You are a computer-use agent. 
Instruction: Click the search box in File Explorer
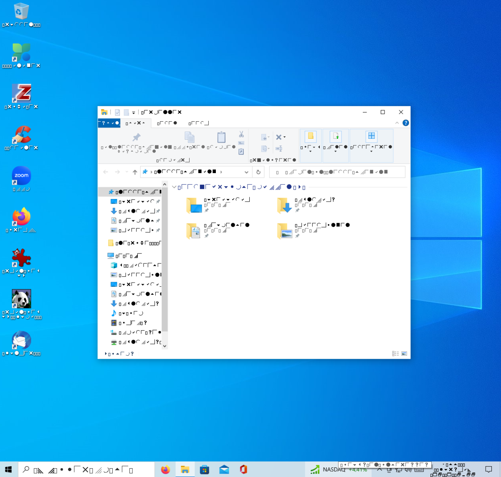click(x=337, y=172)
